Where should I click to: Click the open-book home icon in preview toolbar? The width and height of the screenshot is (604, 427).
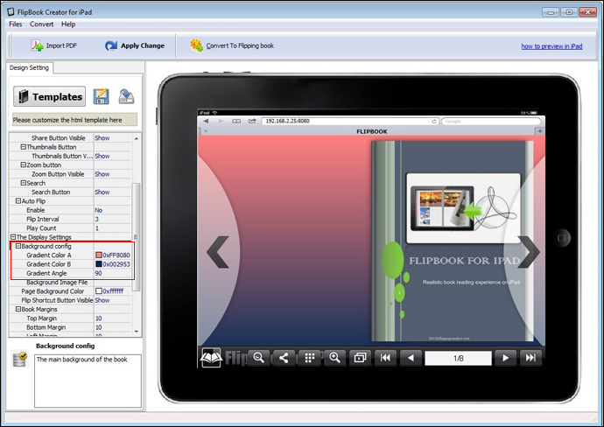click(211, 358)
